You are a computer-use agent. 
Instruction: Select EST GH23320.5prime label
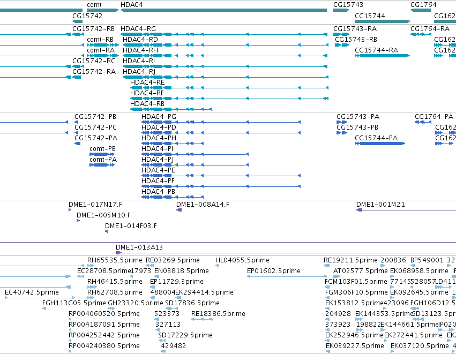(x=136, y=303)
